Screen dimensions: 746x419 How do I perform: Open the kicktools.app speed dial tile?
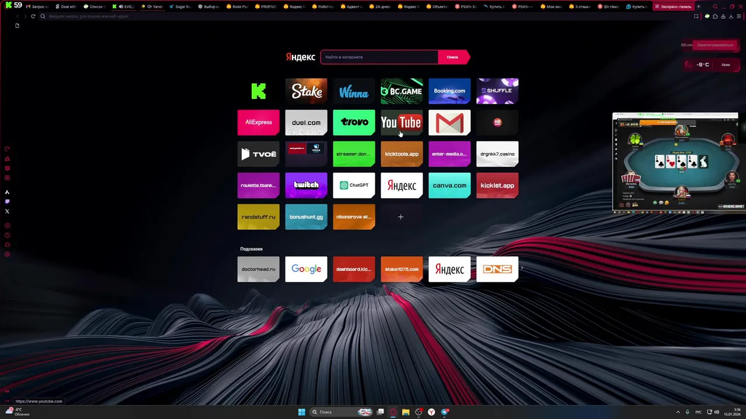pyautogui.click(x=402, y=154)
